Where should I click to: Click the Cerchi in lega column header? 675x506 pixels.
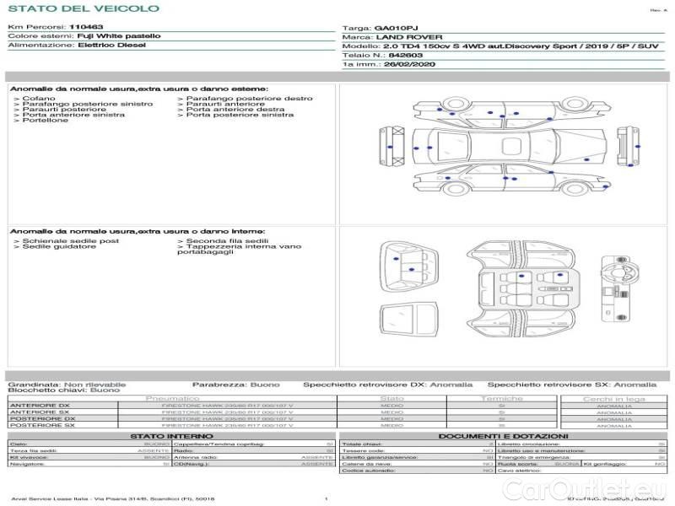tap(613, 398)
